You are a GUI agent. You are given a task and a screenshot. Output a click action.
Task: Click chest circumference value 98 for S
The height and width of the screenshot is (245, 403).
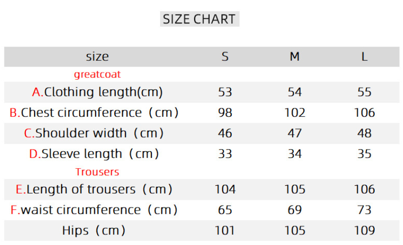tap(225, 113)
